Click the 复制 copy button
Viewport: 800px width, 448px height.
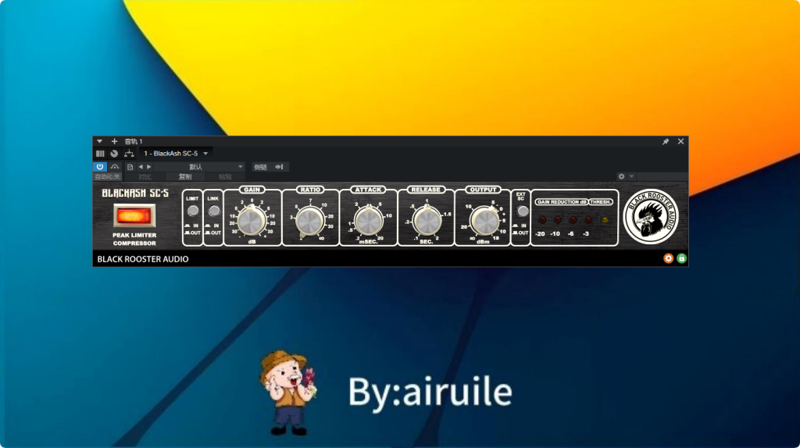[184, 177]
